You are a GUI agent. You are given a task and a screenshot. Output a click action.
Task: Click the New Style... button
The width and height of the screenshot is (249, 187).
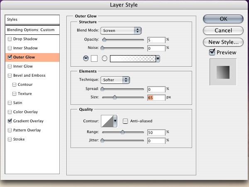point(223,42)
